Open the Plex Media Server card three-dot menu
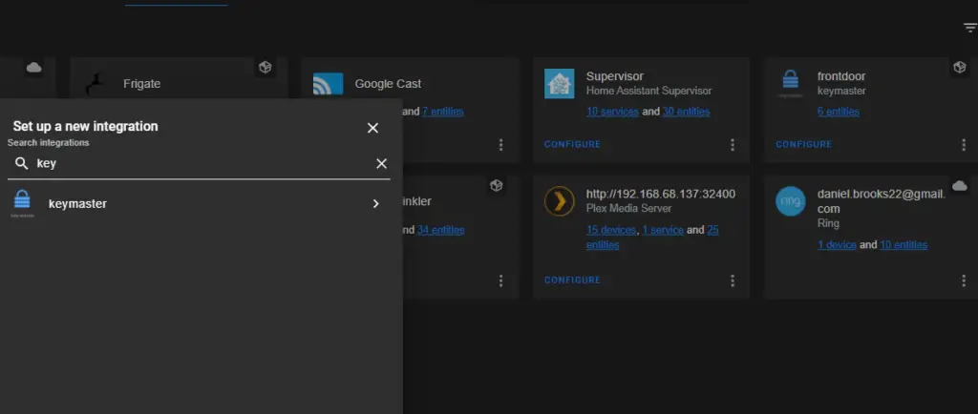Screen dimensions: 978x414 point(733,280)
